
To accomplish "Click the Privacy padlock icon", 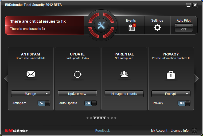I will [171, 75].
